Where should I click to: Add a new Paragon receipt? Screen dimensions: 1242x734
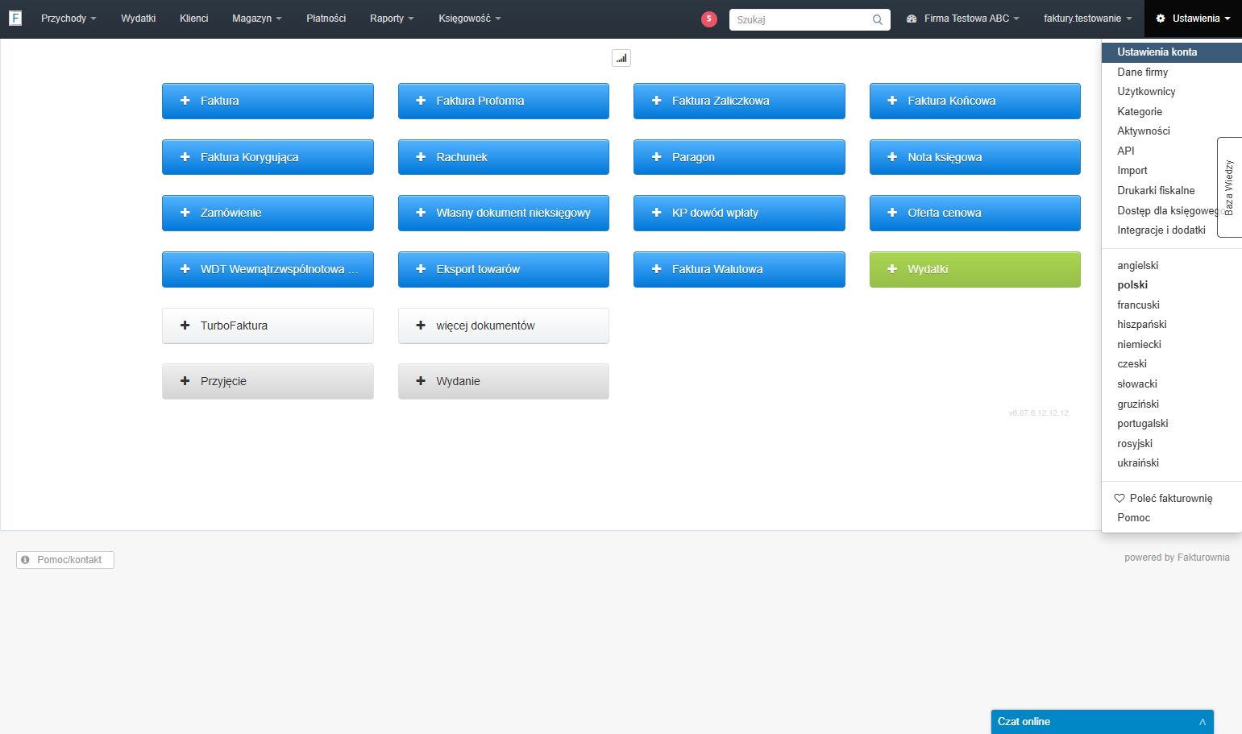pos(739,157)
